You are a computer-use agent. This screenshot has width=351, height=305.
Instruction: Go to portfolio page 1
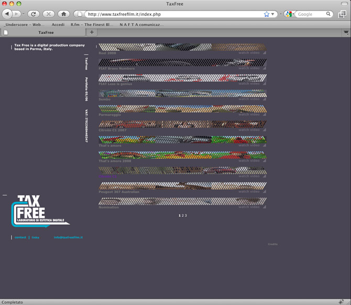(x=180, y=216)
